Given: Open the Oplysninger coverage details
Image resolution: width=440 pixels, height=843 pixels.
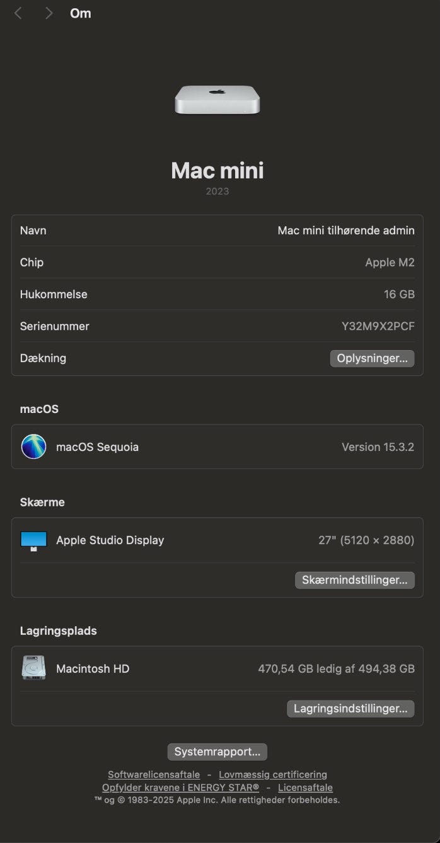Looking at the screenshot, I should (372, 358).
